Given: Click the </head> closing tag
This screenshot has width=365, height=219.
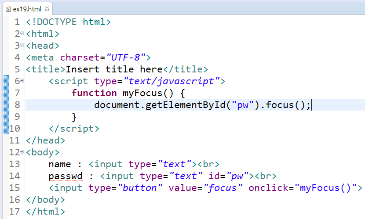Looking at the screenshot, I should (46, 140).
